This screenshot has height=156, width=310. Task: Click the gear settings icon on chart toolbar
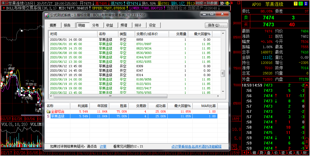click(x=222, y=3)
